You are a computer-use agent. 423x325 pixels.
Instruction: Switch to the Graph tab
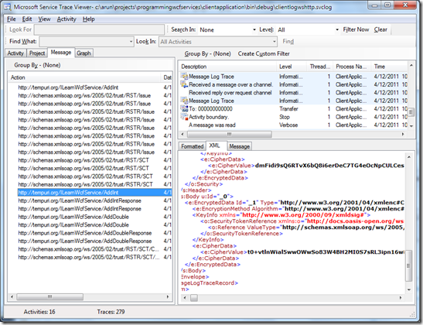pyautogui.click(x=84, y=53)
